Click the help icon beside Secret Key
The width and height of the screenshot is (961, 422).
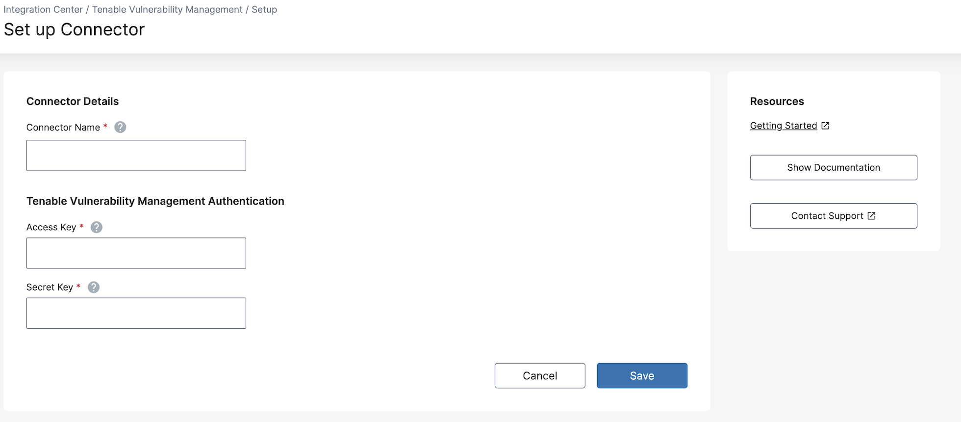pyautogui.click(x=94, y=288)
